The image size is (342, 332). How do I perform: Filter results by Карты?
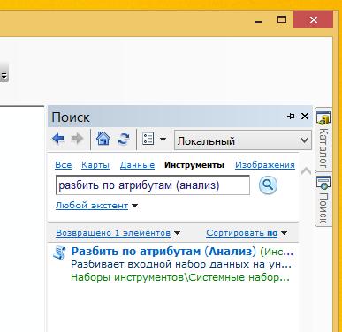click(95, 165)
